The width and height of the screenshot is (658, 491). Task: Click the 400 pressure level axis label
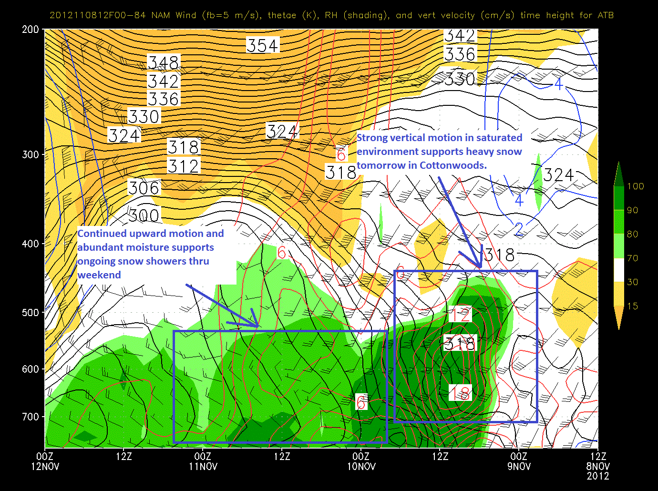pyautogui.click(x=31, y=244)
